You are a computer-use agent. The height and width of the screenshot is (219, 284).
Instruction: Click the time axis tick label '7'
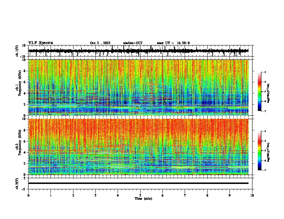click(185, 195)
